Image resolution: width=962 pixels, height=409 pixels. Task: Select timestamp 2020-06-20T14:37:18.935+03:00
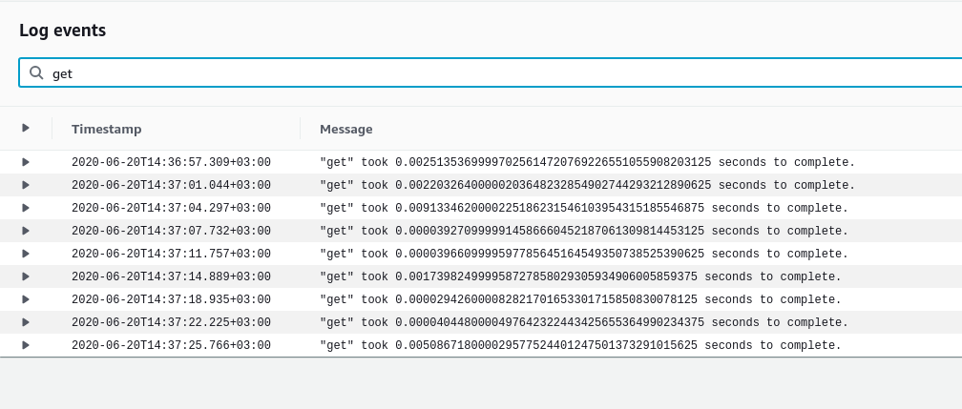click(171, 300)
